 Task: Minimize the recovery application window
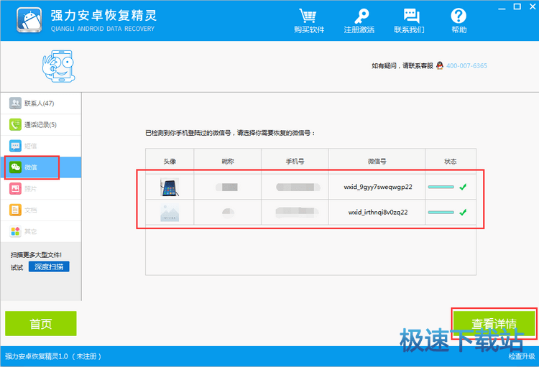(502, 7)
